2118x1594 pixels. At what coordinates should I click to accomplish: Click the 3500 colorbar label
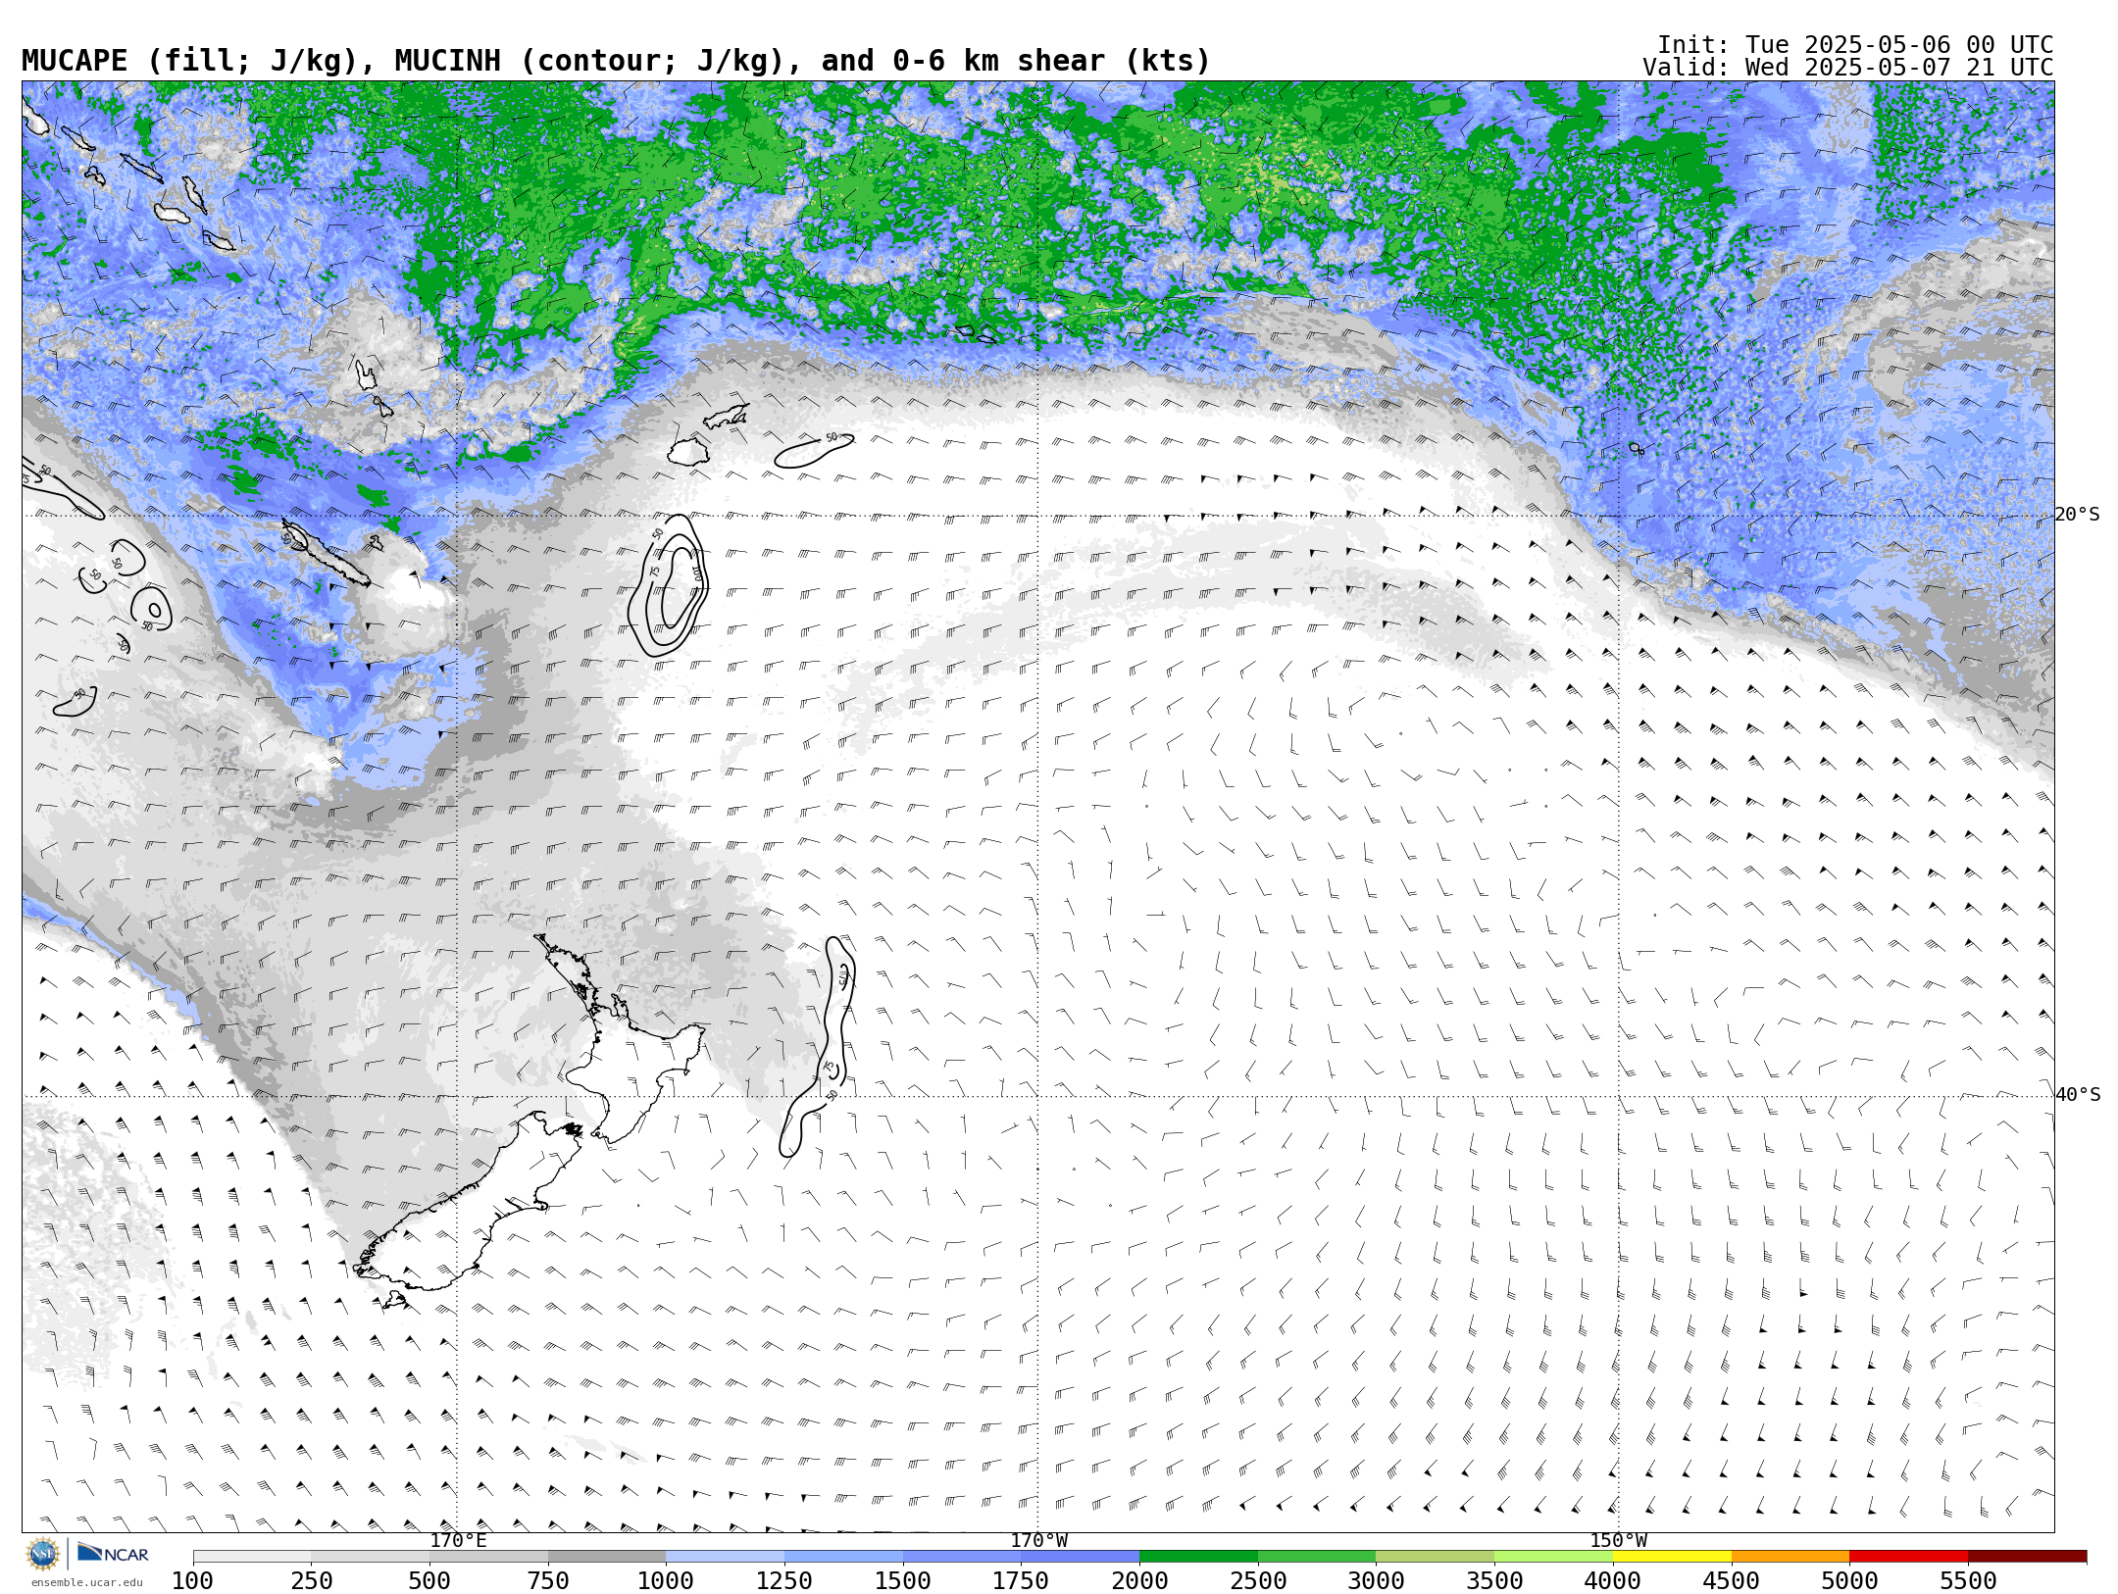click(x=1494, y=1581)
